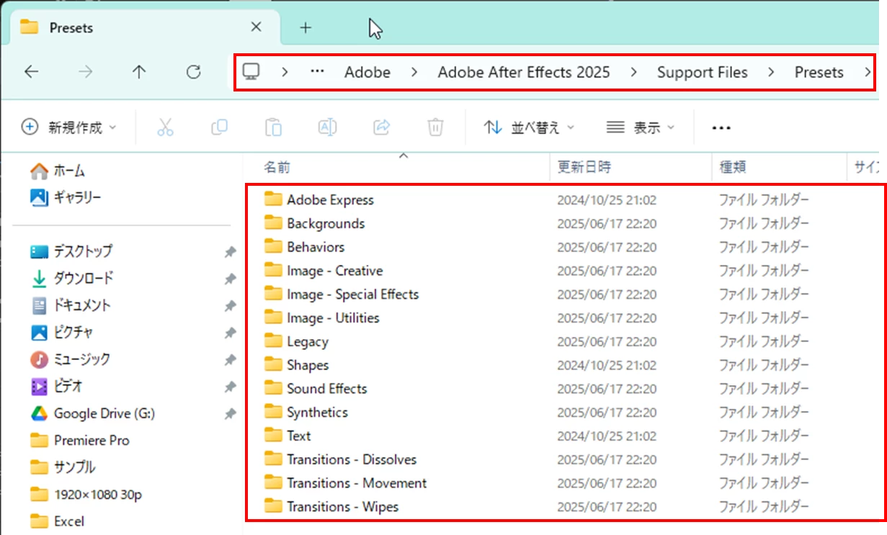Expand chevron after Presets in path
The image size is (887, 535).
(x=867, y=72)
